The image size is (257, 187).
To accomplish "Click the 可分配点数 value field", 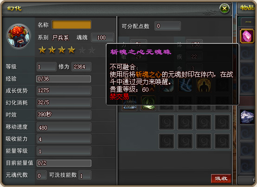I will click(x=167, y=26).
